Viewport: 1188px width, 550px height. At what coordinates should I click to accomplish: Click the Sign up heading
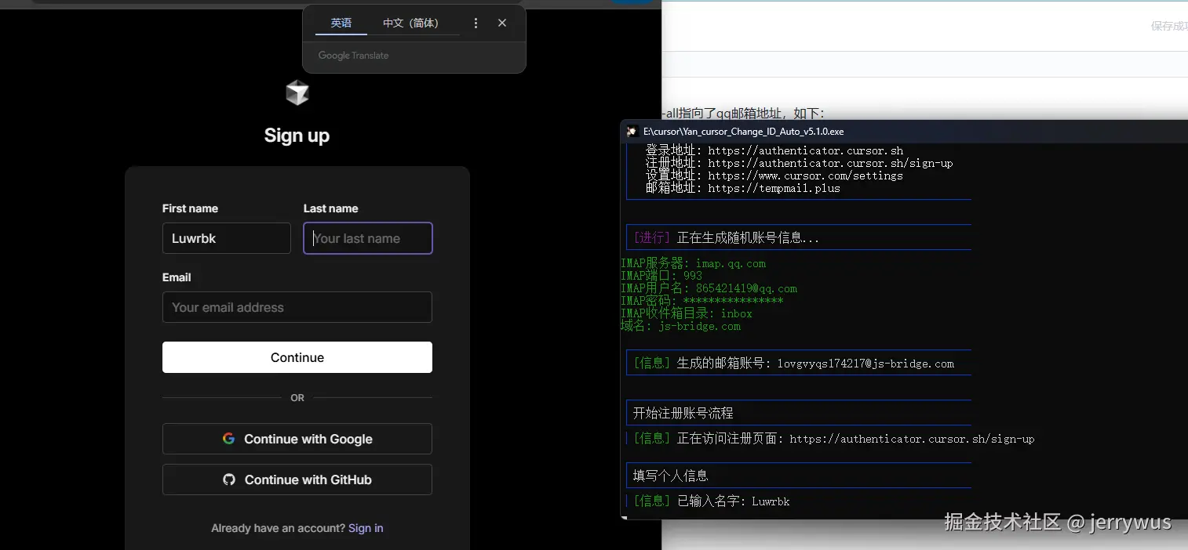coord(297,136)
